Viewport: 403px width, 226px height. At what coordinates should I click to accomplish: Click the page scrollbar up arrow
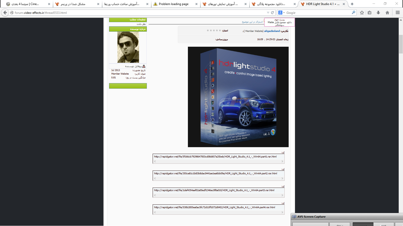click(401, 20)
